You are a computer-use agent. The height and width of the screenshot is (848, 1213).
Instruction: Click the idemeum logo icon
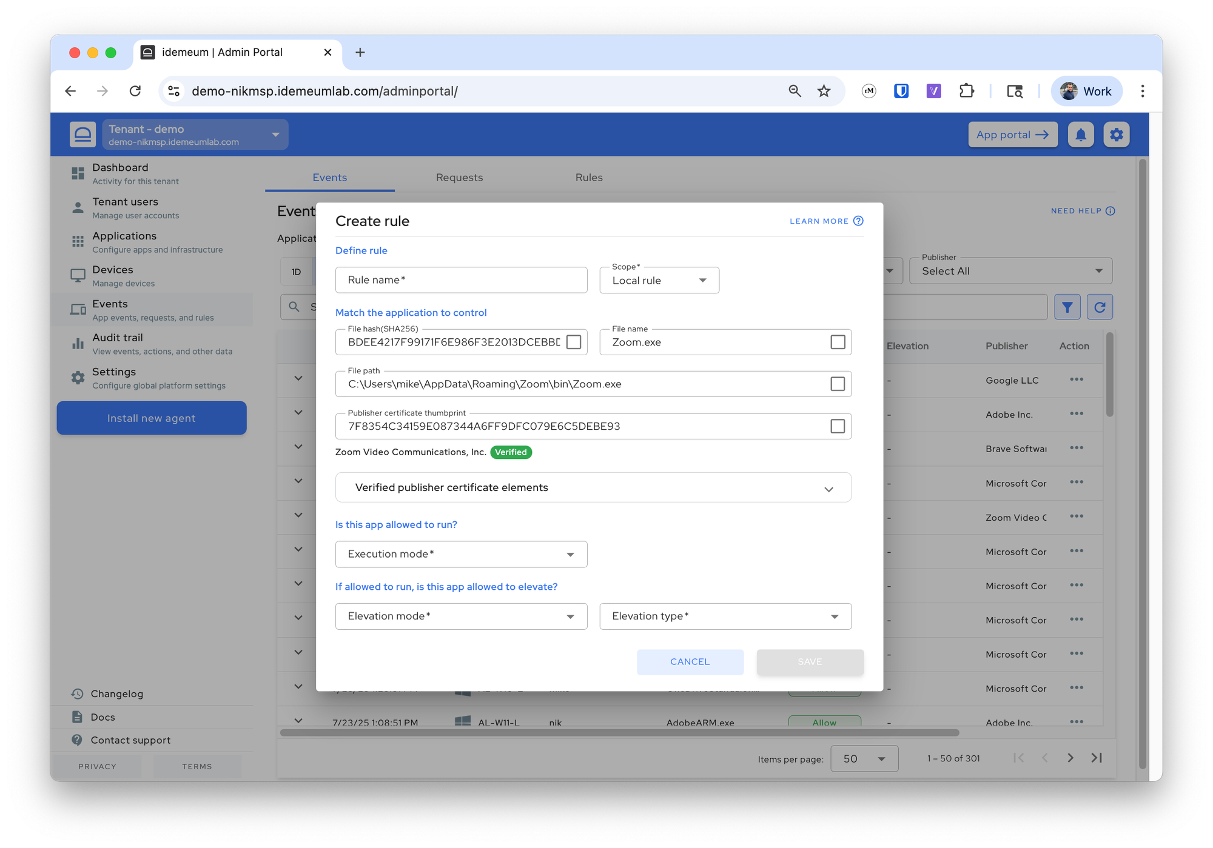click(x=82, y=134)
